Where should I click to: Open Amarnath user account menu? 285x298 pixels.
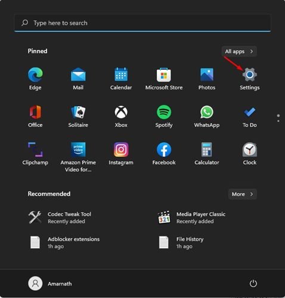pyautogui.click(x=50, y=284)
